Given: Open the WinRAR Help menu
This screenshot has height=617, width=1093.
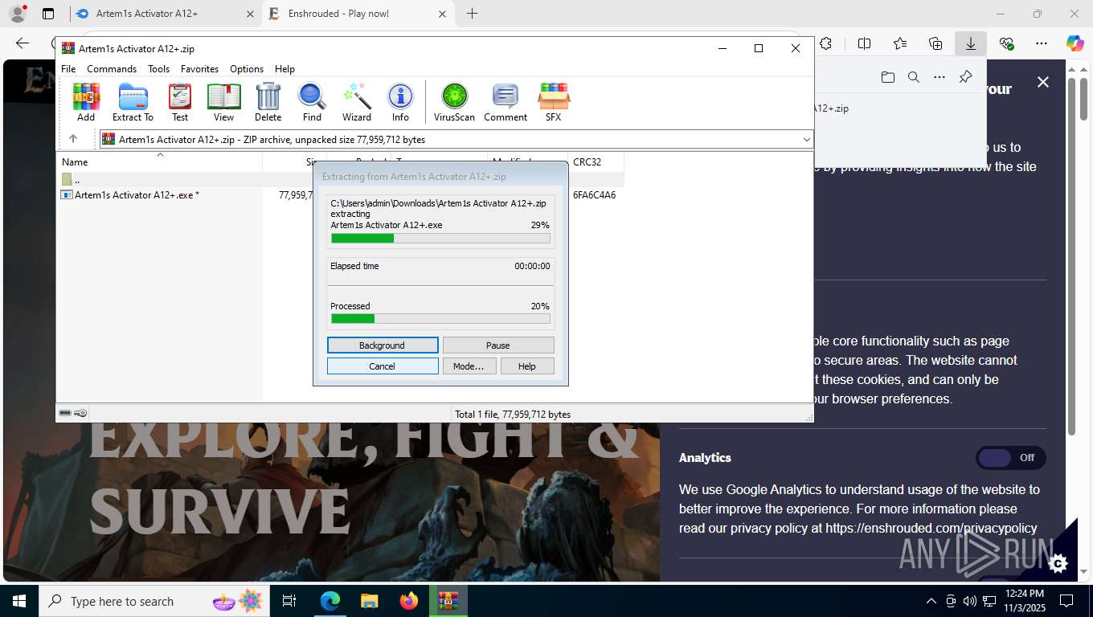Looking at the screenshot, I should pos(285,69).
